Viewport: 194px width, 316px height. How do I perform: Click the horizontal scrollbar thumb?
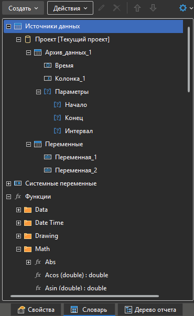[85, 296]
